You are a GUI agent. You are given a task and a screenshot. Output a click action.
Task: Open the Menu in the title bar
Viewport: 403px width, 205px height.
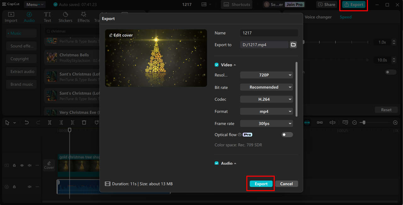coord(35,4)
